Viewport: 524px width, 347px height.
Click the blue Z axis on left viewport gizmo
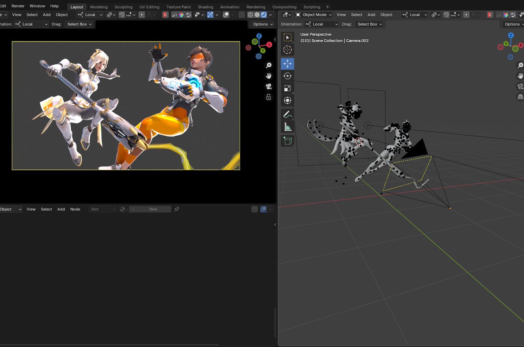(x=259, y=36)
